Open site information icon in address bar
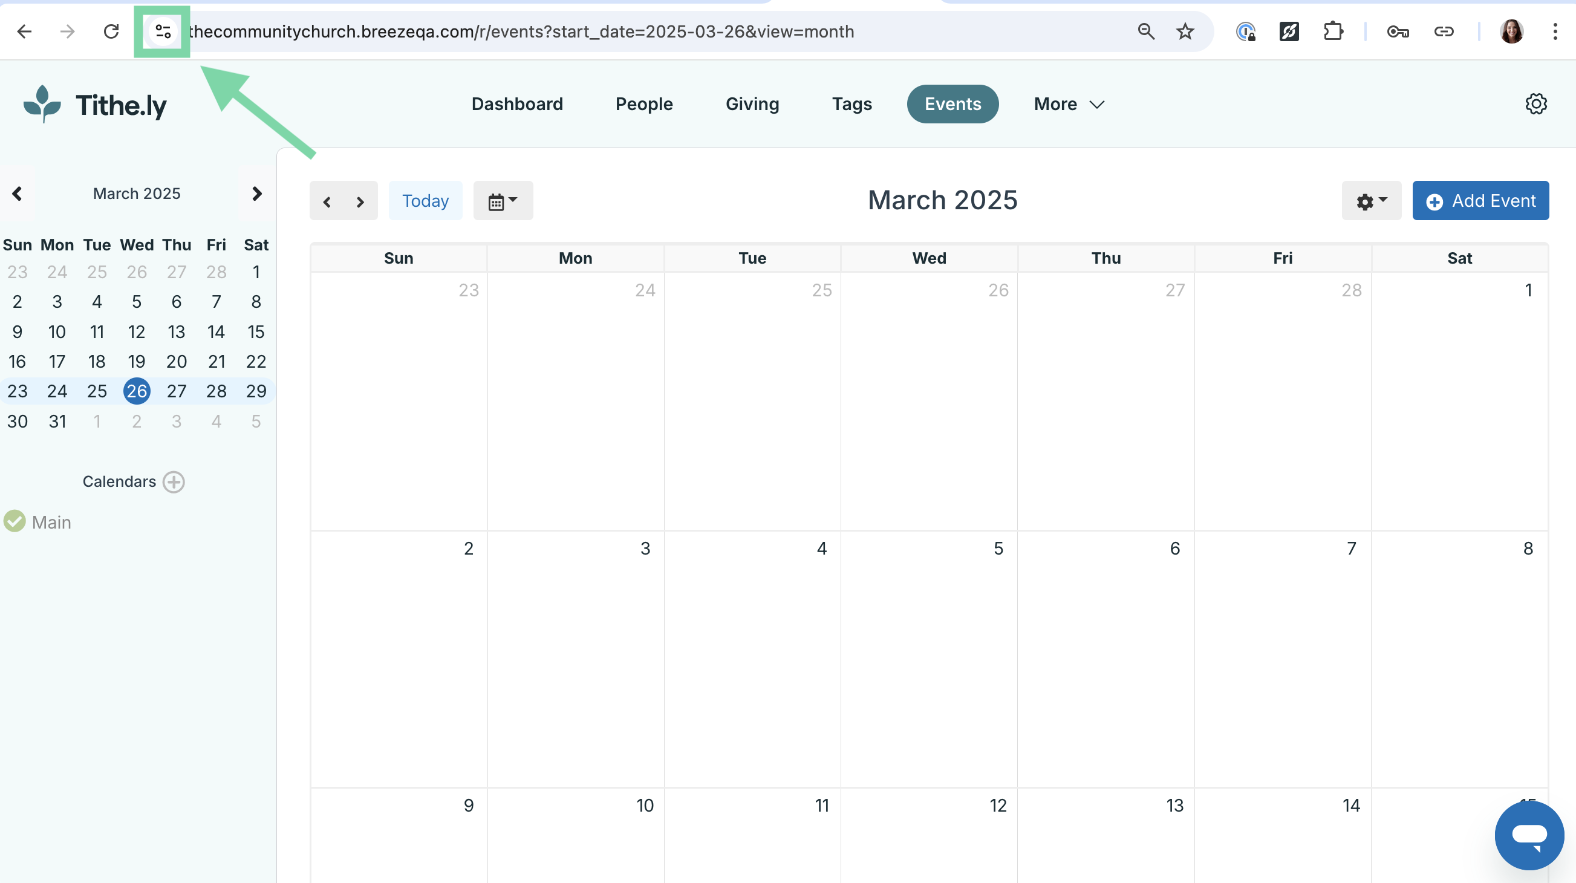1576x883 pixels. point(163,31)
